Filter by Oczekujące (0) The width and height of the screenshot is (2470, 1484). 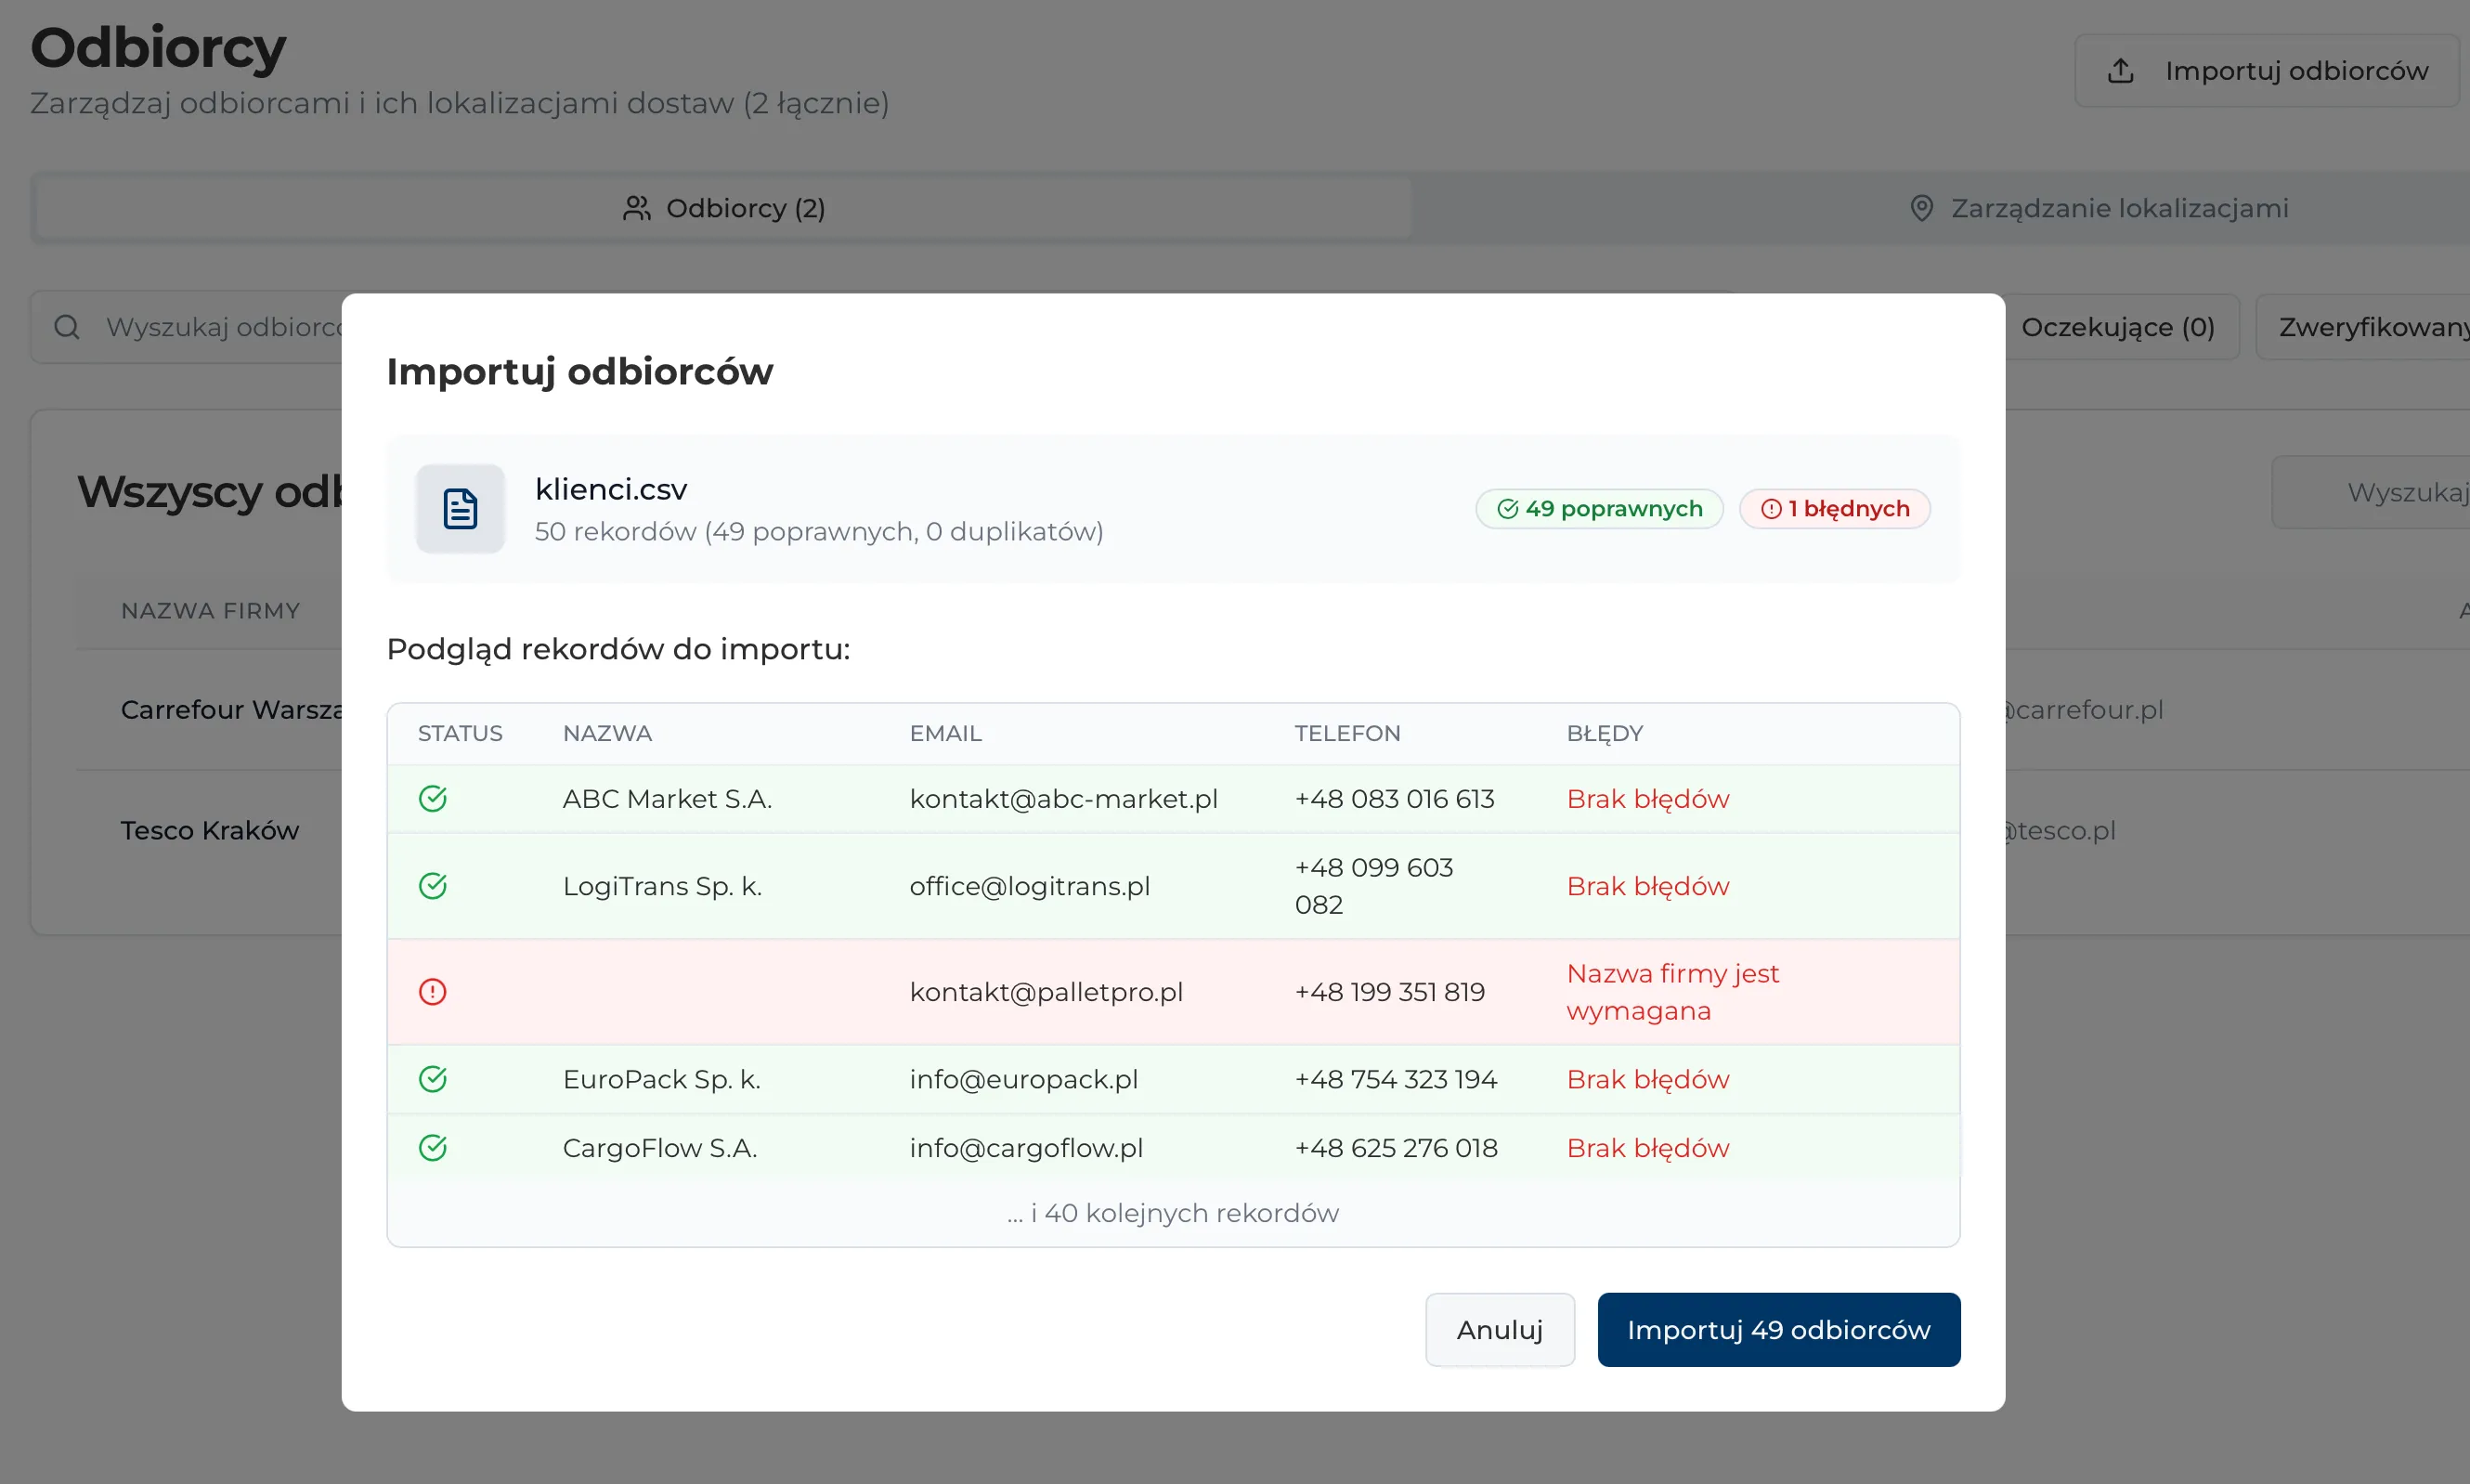2117,327
